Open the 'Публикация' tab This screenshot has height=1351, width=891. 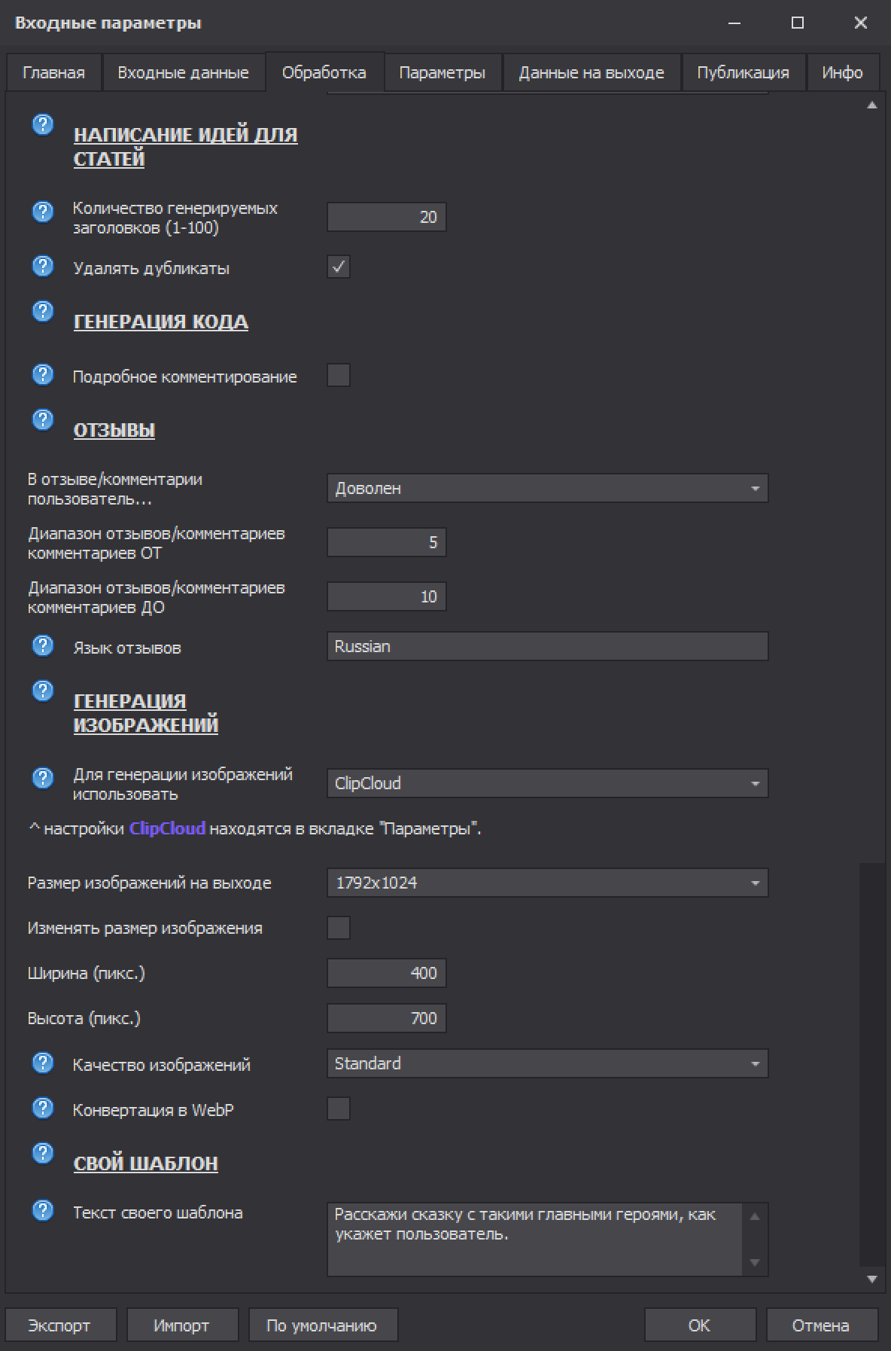(x=743, y=73)
